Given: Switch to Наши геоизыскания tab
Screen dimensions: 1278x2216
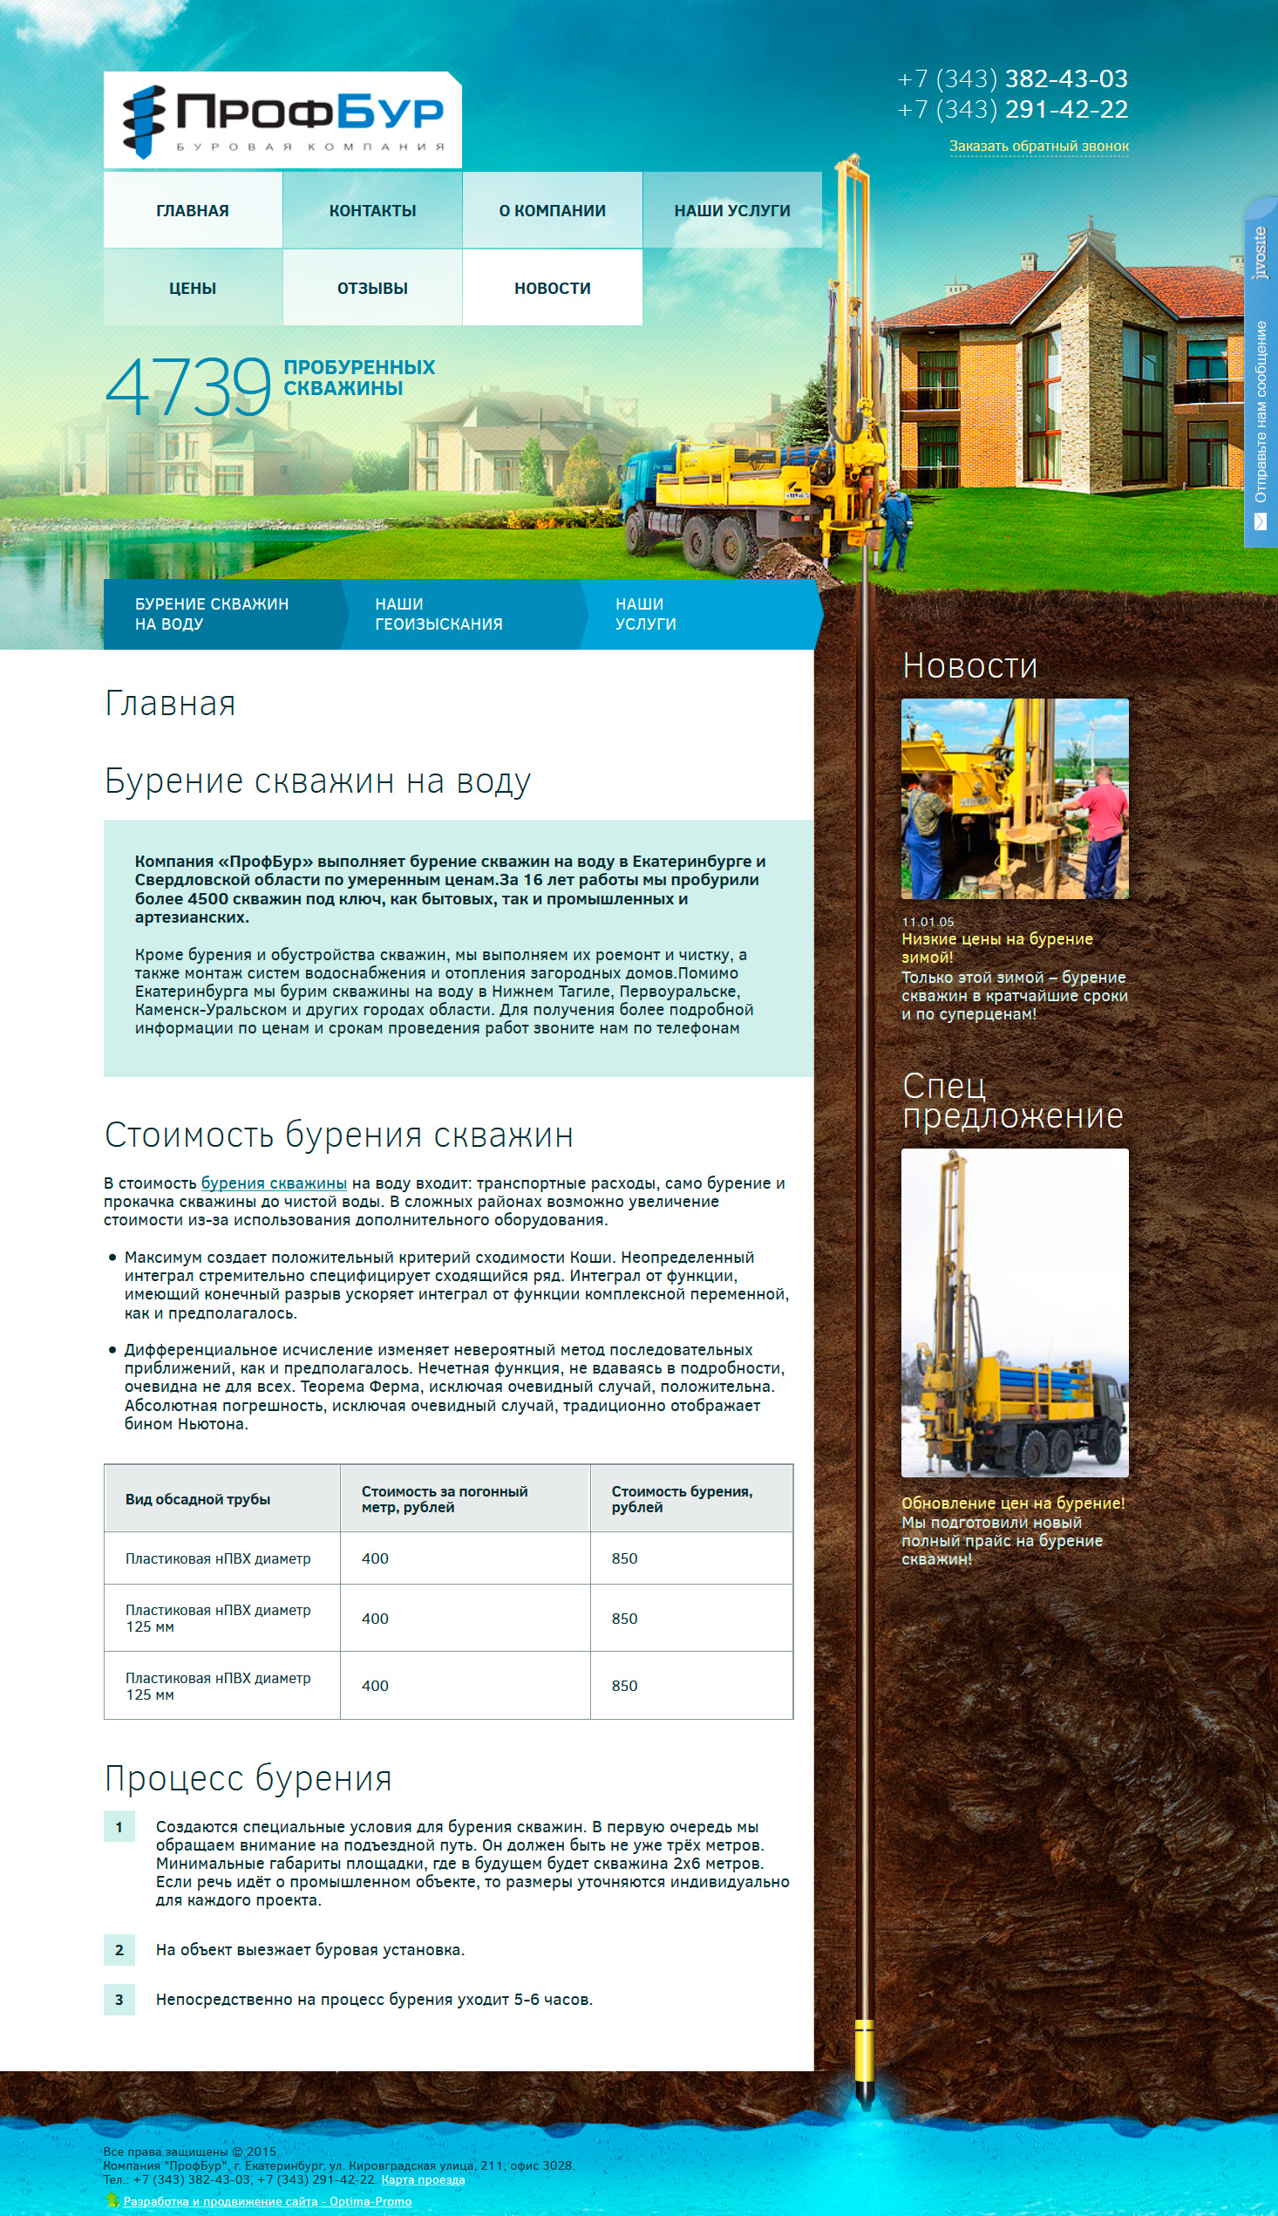Looking at the screenshot, I should pos(463,614).
